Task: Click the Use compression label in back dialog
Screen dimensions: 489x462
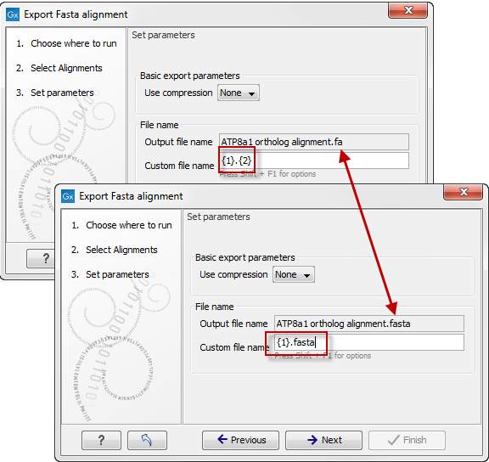Action: (178, 93)
